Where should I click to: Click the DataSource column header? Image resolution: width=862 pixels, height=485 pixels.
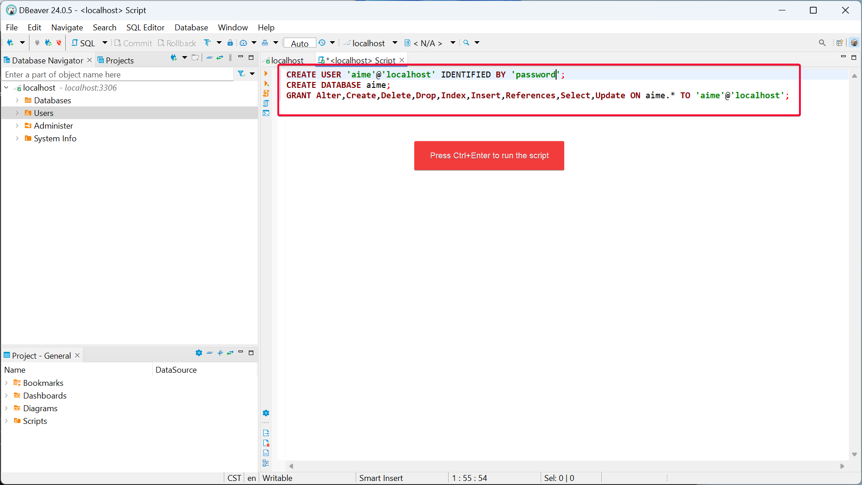click(204, 370)
